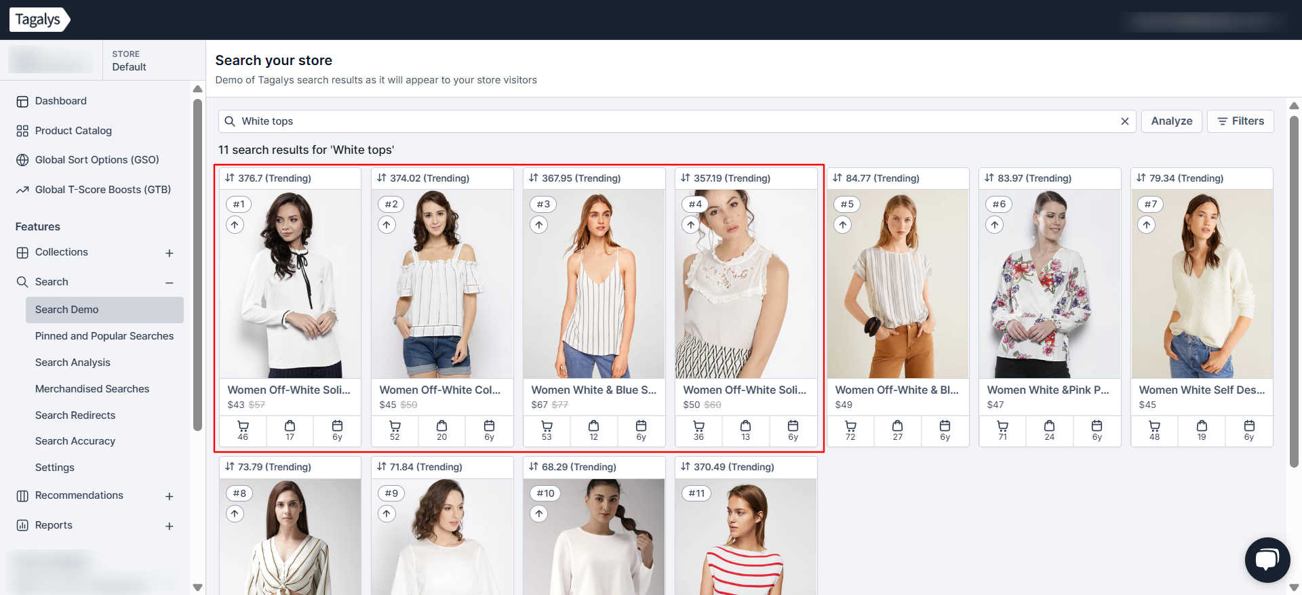Click the 370.49 (Trending) score label
Screen dimensions: 1302x595
pyautogui.click(x=727, y=467)
